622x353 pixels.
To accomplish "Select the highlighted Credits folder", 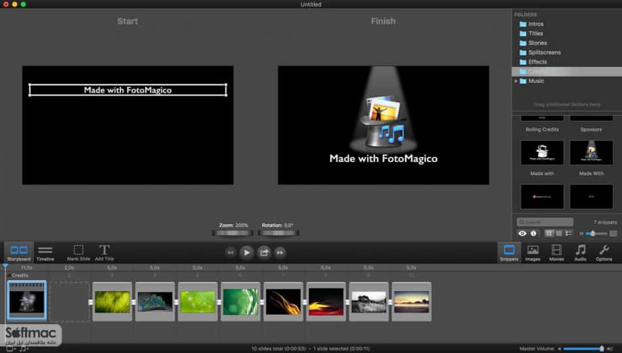I will (x=567, y=71).
